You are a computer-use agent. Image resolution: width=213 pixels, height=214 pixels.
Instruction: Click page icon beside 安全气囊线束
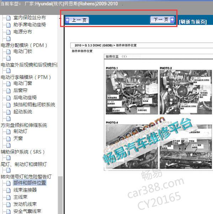click(x=9, y=212)
